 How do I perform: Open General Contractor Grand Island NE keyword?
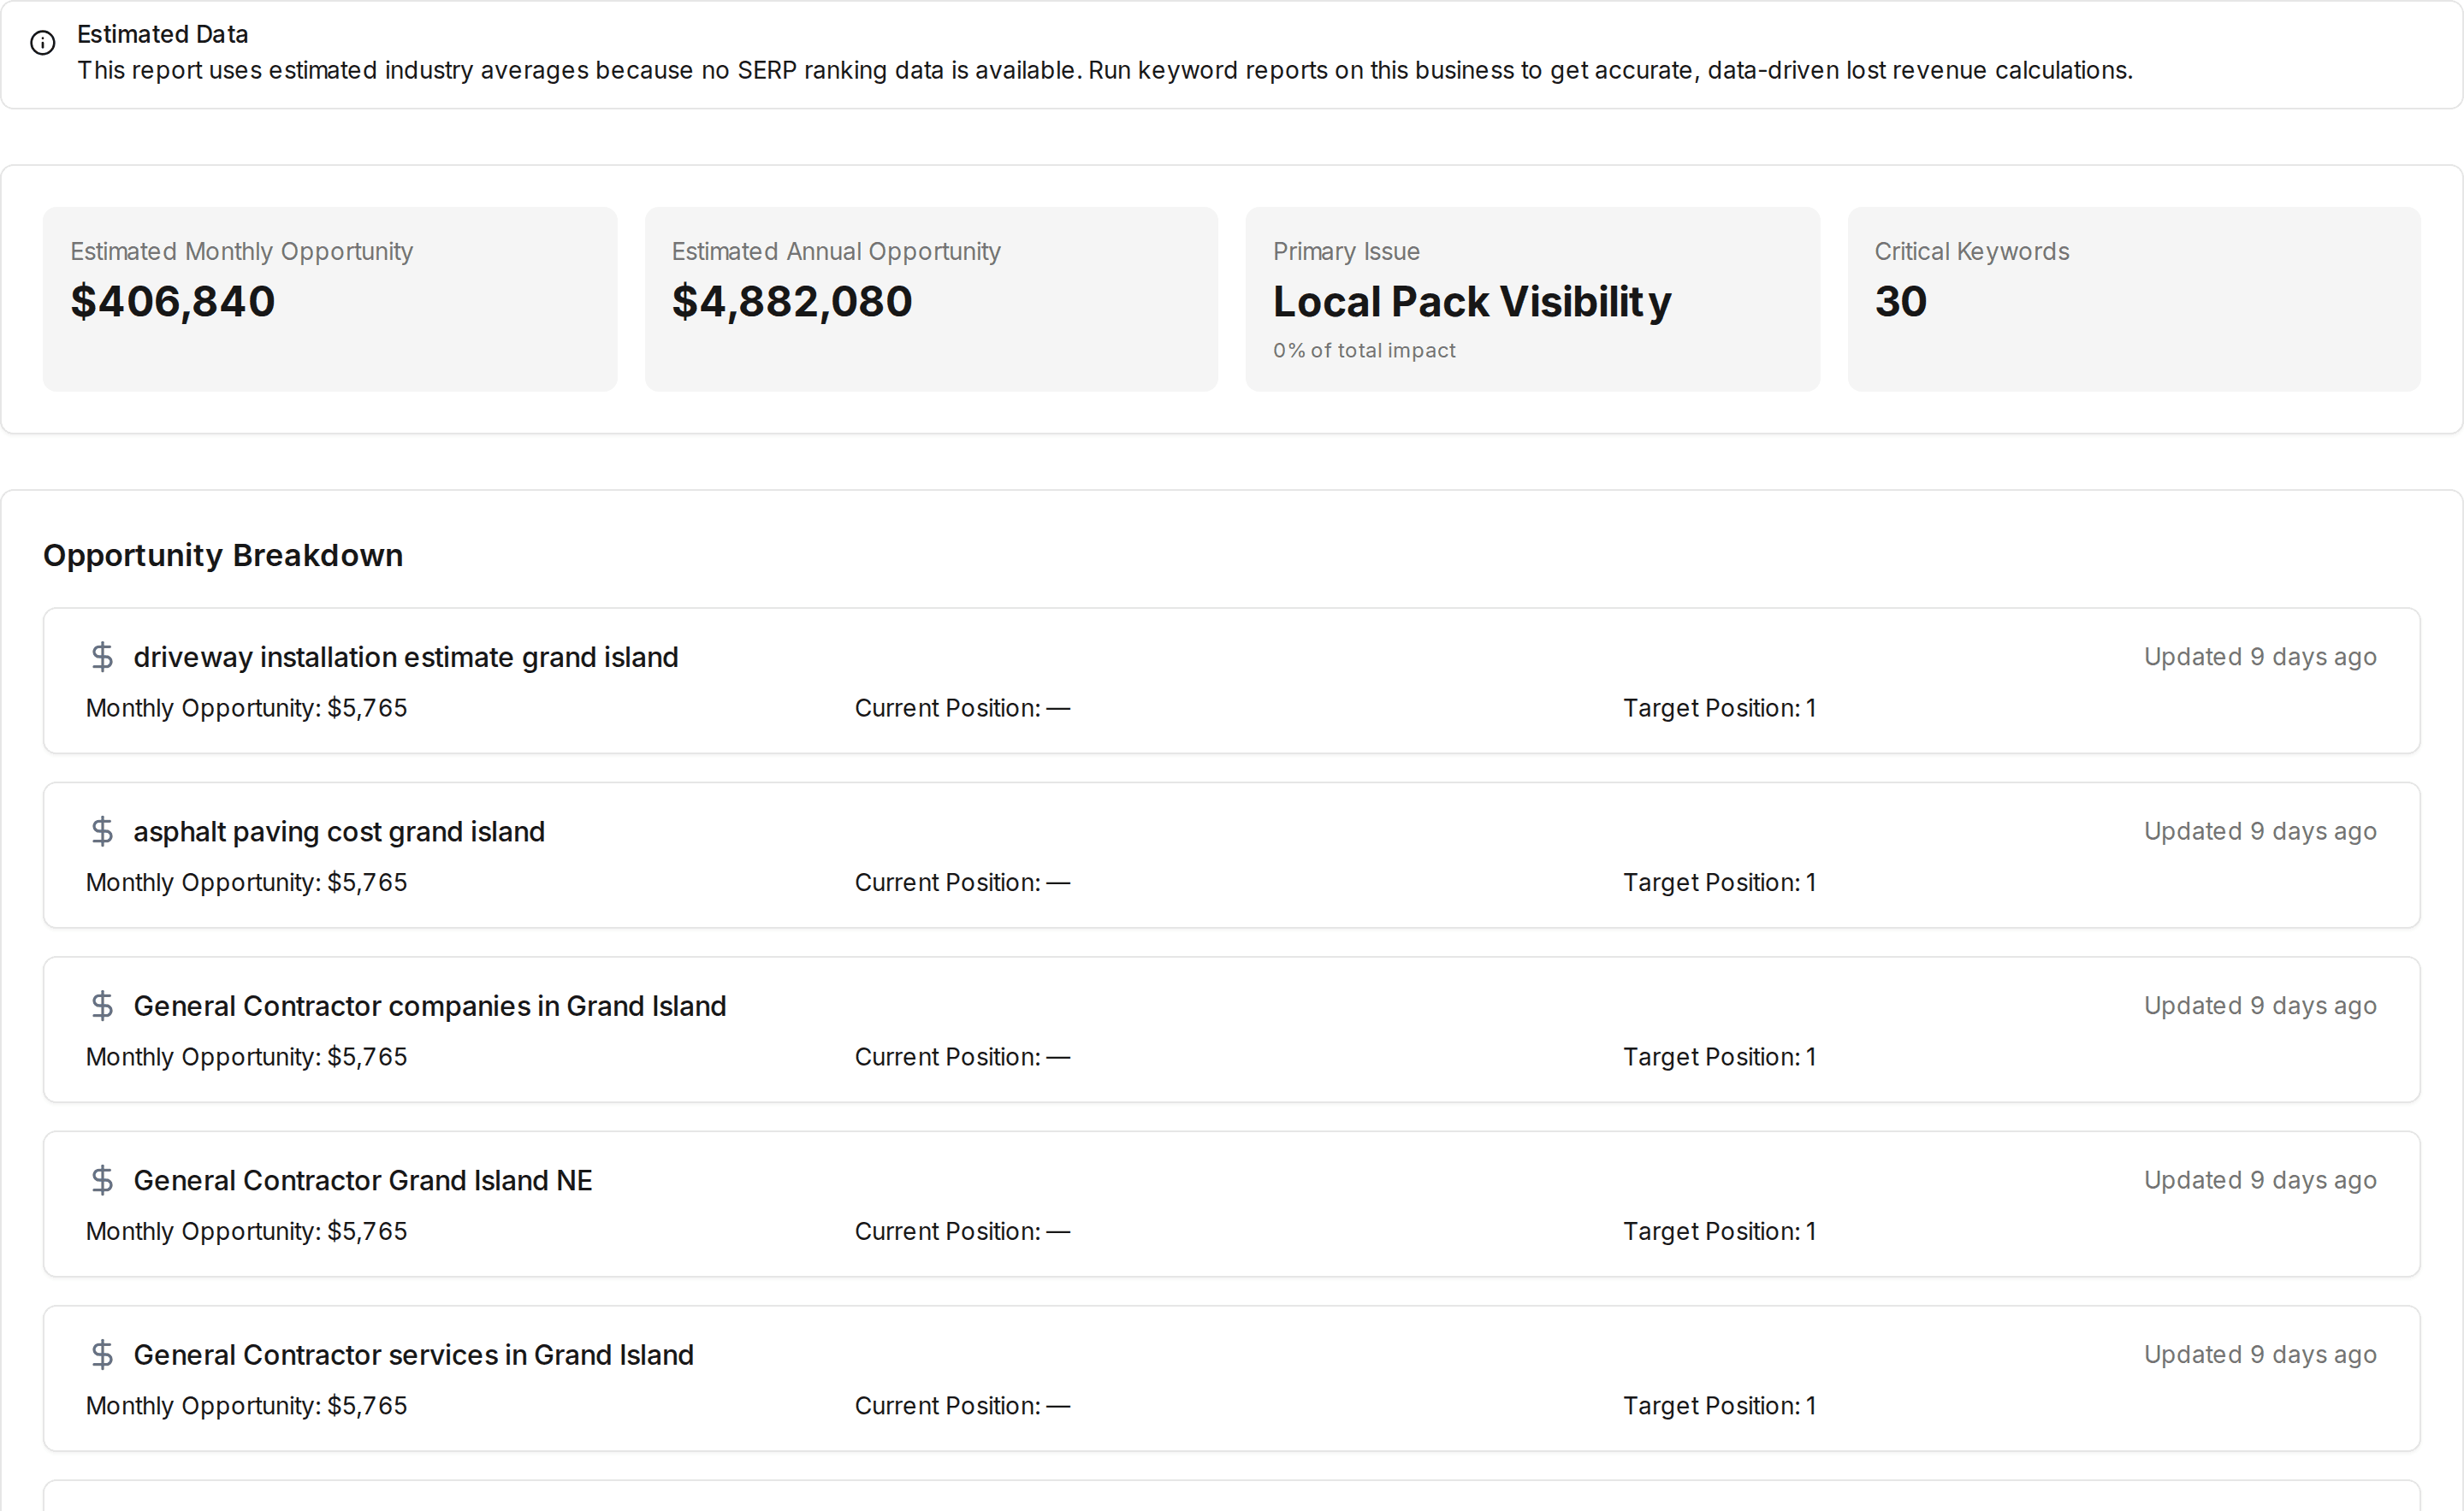363,1180
